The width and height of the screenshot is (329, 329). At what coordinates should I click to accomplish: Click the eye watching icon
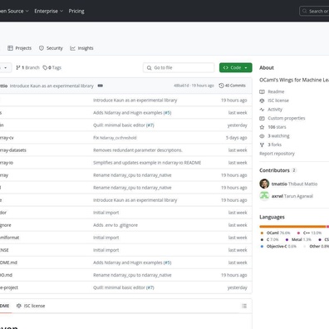[262, 136]
